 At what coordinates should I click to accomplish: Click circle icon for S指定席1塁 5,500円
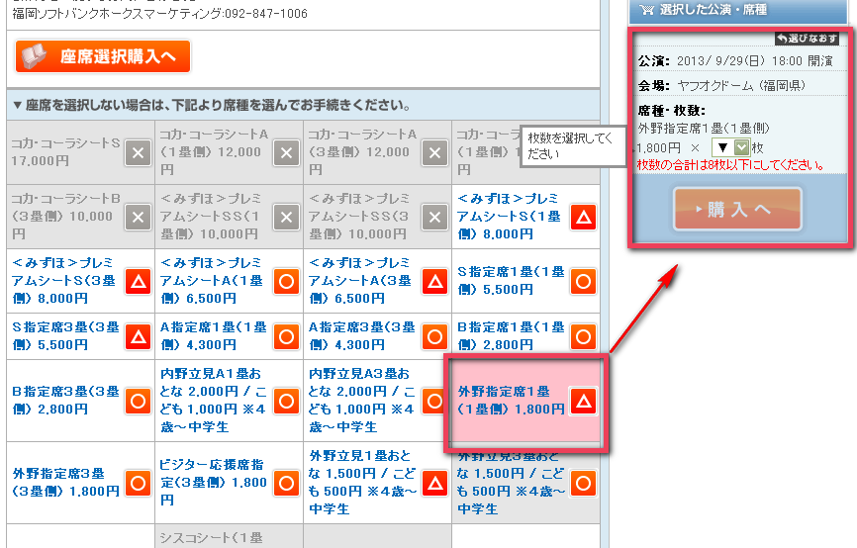[583, 281]
